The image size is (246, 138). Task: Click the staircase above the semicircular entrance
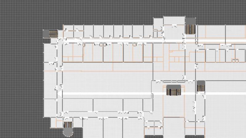pos(68,125)
